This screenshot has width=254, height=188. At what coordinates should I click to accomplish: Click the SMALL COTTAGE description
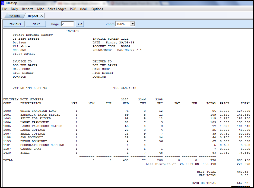click(33, 133)
